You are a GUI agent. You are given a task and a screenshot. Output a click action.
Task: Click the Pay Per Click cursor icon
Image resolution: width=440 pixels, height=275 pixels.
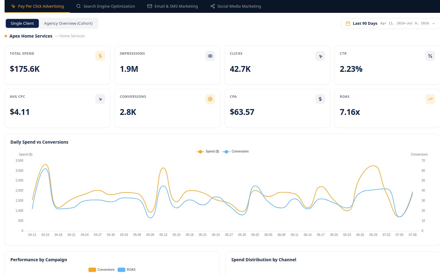click(x=13, y=6)
